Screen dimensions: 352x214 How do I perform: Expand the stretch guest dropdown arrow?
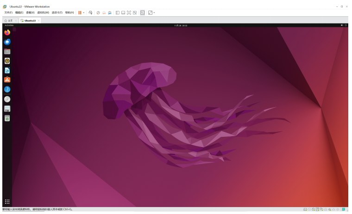(x=154, y=13)
